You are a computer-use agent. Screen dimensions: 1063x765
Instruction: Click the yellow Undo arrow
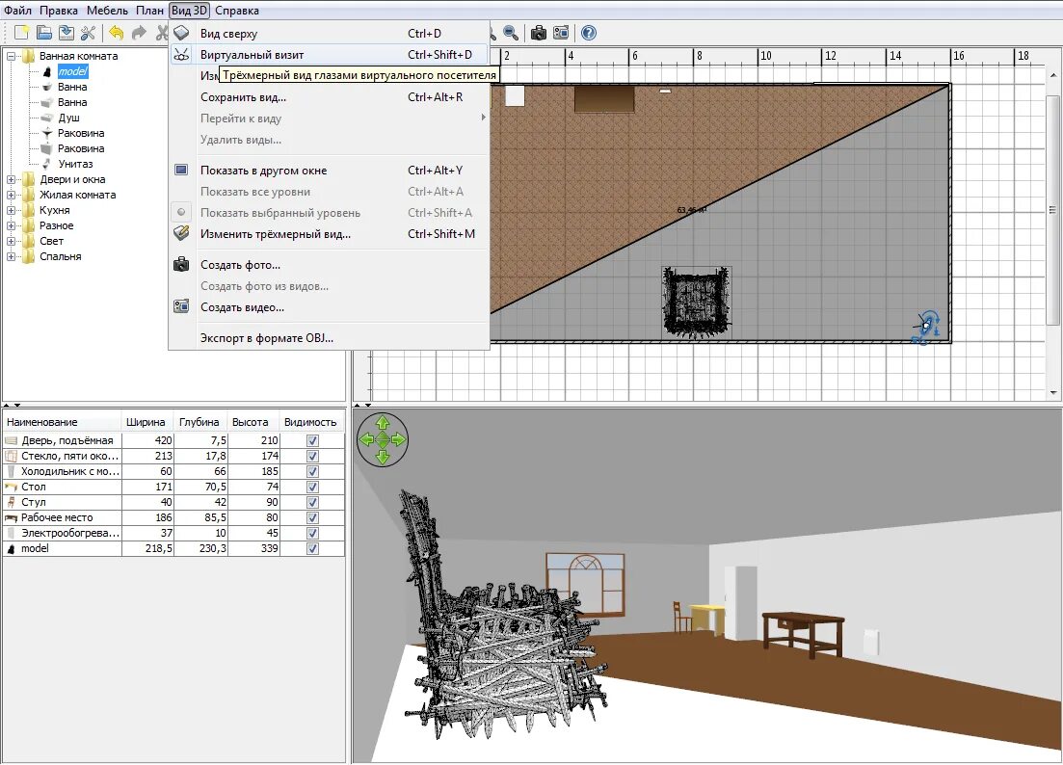[117, 33]
